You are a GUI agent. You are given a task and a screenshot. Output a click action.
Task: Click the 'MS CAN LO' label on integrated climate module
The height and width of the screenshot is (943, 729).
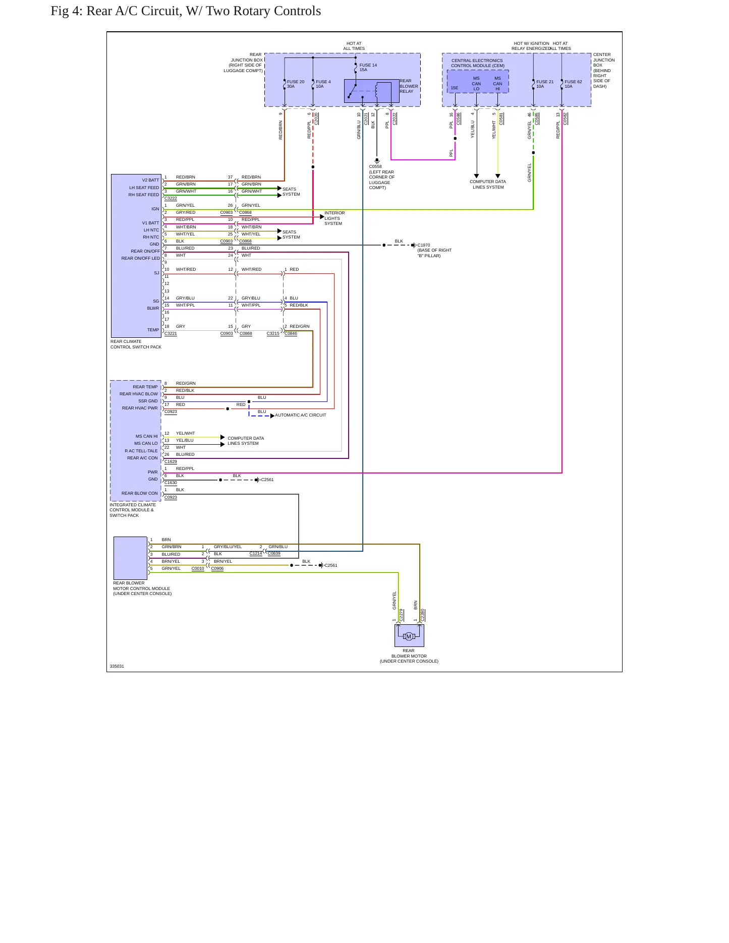point(146,444)
